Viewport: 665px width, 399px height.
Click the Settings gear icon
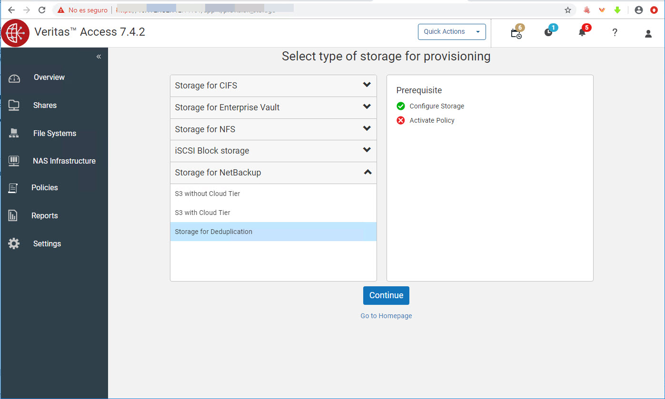pyautogui.click(x=14, y=244)
